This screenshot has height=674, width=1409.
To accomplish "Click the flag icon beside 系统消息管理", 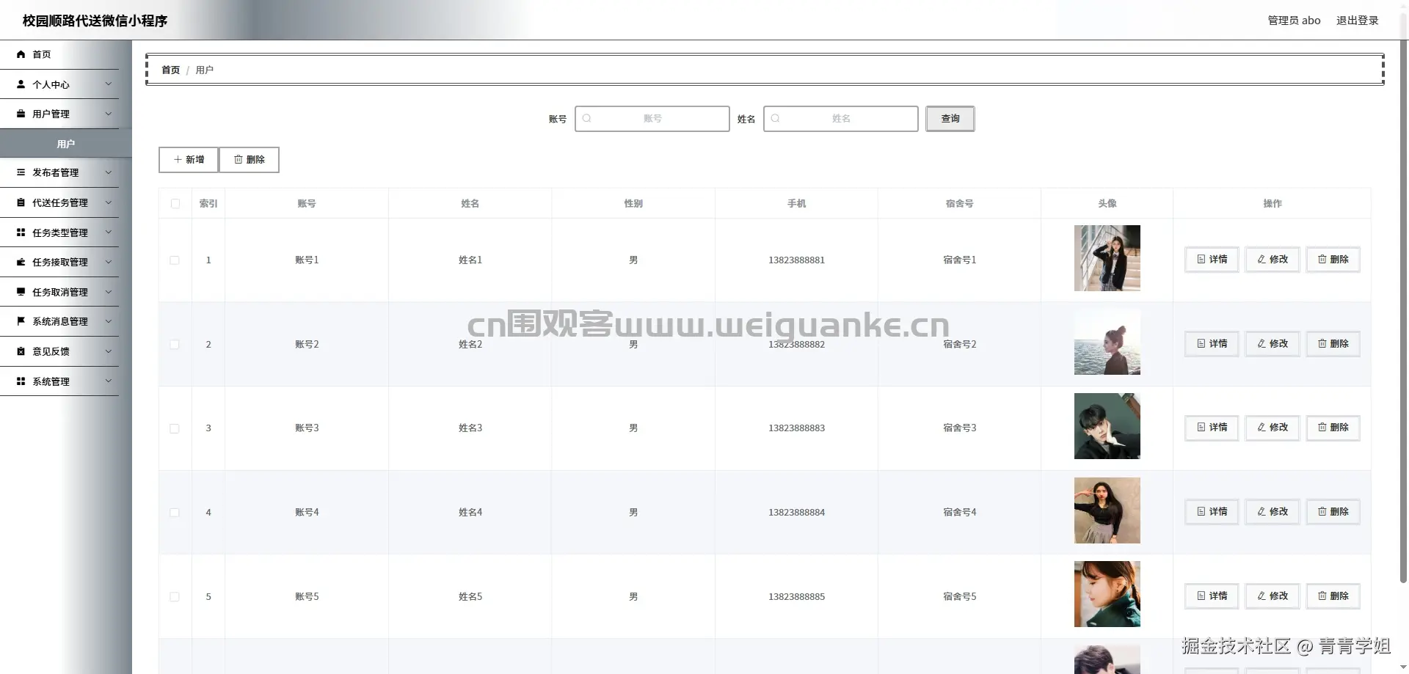I will [x=21, y=321].
